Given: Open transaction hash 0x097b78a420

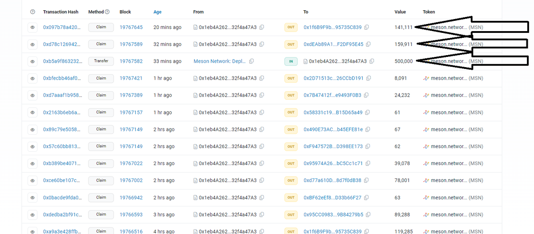Looking at the screenshot, I should (x=62, y=27).
